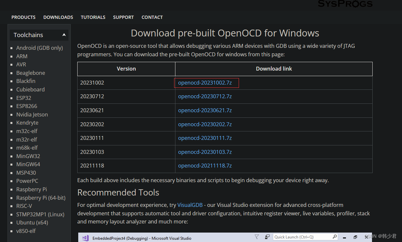Viewport: 402px width, 242px height.
Task: Collapse the Toolchains sidebar arrow
Action: (64, 35)
